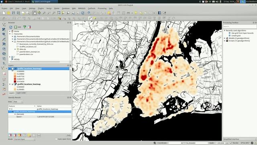257x145 pixels.
Task: Select the Pan Map hand tool
Action: pos(34,13)
